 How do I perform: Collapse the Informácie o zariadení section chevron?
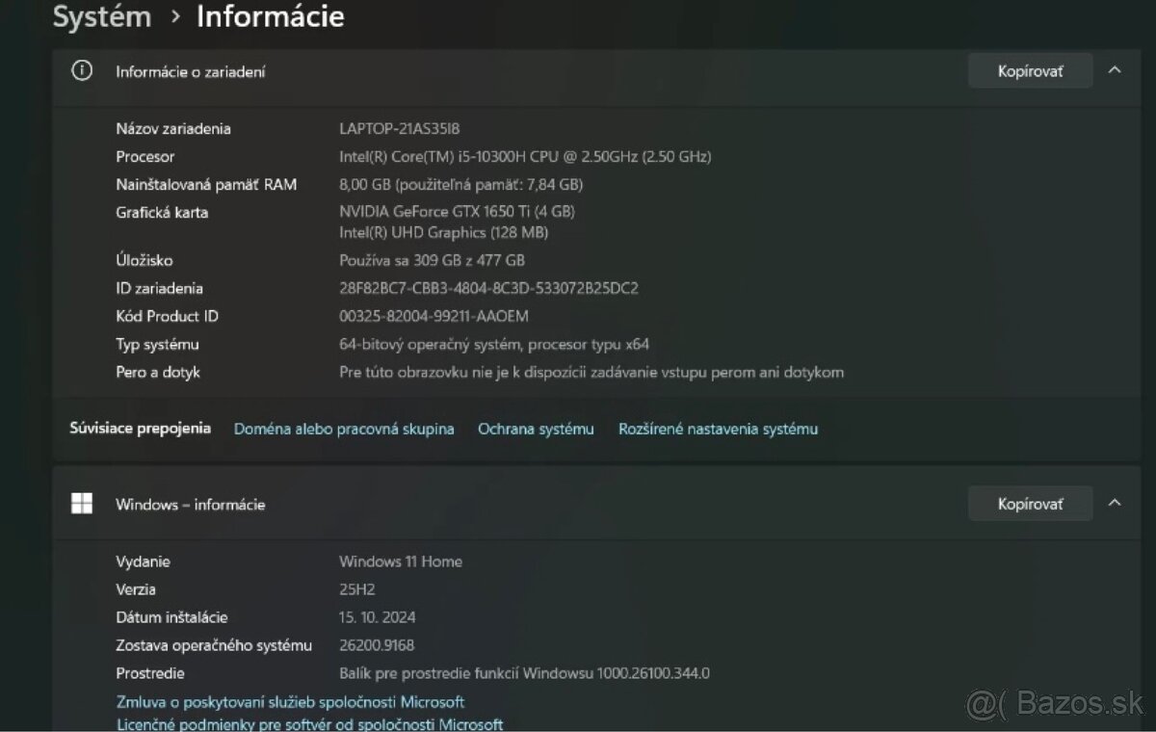(1115, 70)
